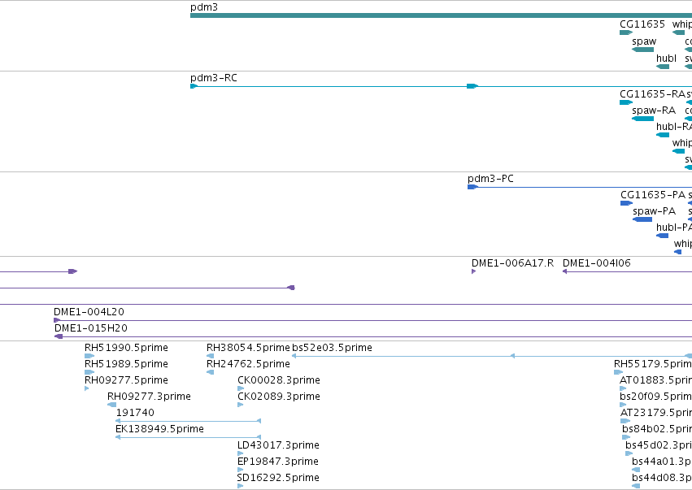
Task: Click the CG11635 gene label
Action: coord(642,24)
